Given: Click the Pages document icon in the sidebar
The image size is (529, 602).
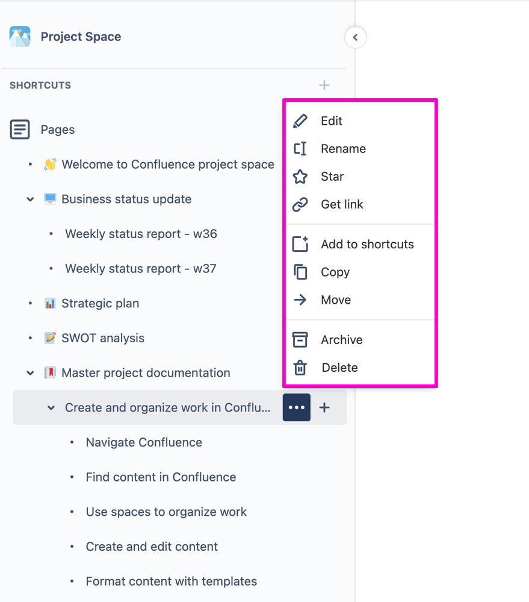Looking at the screenshot, I should [20, 129].
